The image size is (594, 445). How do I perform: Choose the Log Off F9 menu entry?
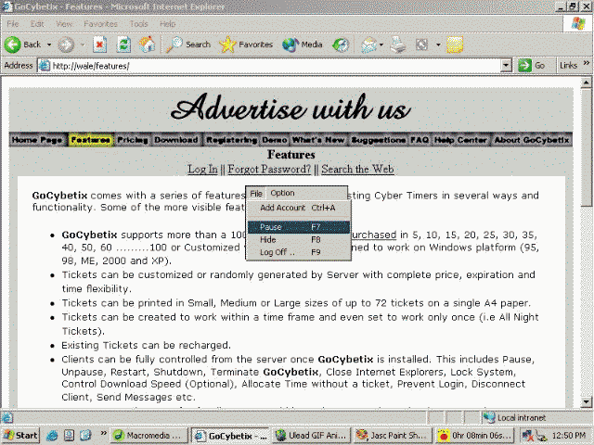298,252
